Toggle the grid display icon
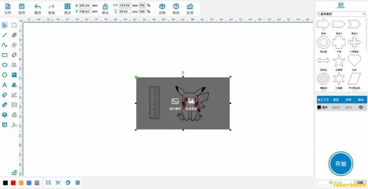This screenshot has height=189, width=368. [78, 183]
